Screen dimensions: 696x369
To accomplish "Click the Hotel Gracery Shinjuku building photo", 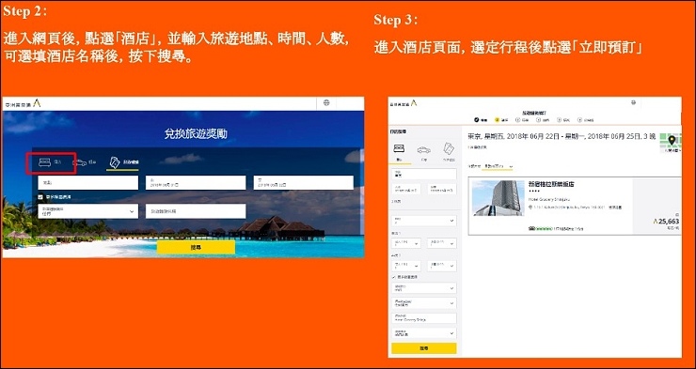I will click(498, 198).
